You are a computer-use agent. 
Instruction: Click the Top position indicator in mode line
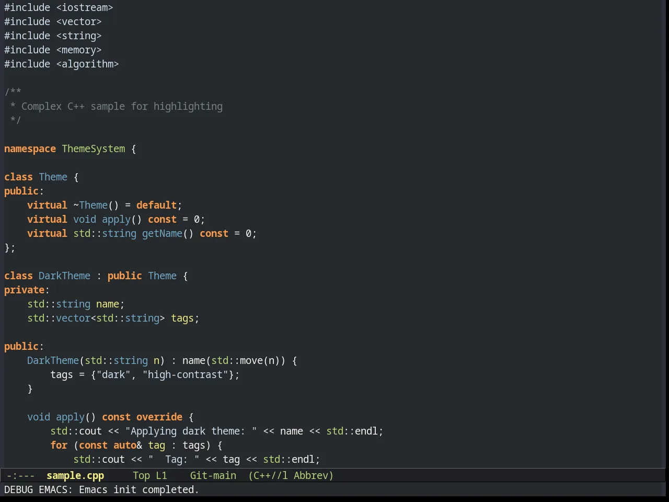(141, 476)
